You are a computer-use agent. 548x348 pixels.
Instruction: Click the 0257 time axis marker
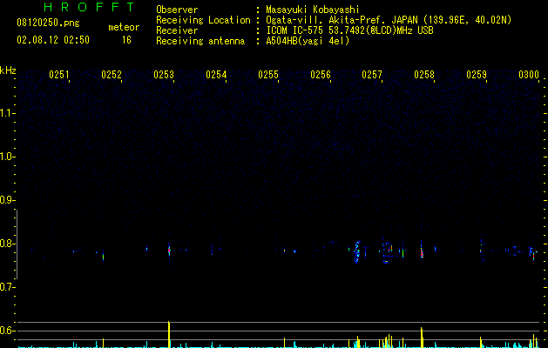[x=372, y=75]
